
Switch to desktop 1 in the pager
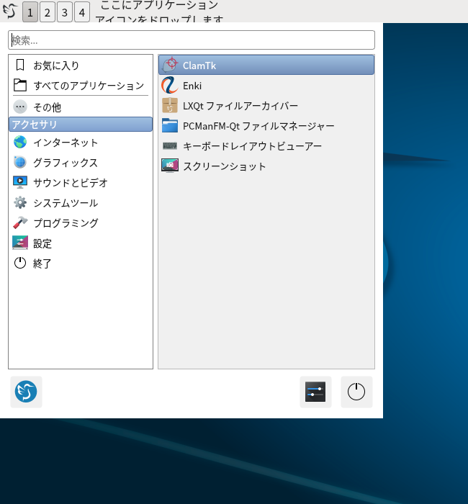click(30, 12)
